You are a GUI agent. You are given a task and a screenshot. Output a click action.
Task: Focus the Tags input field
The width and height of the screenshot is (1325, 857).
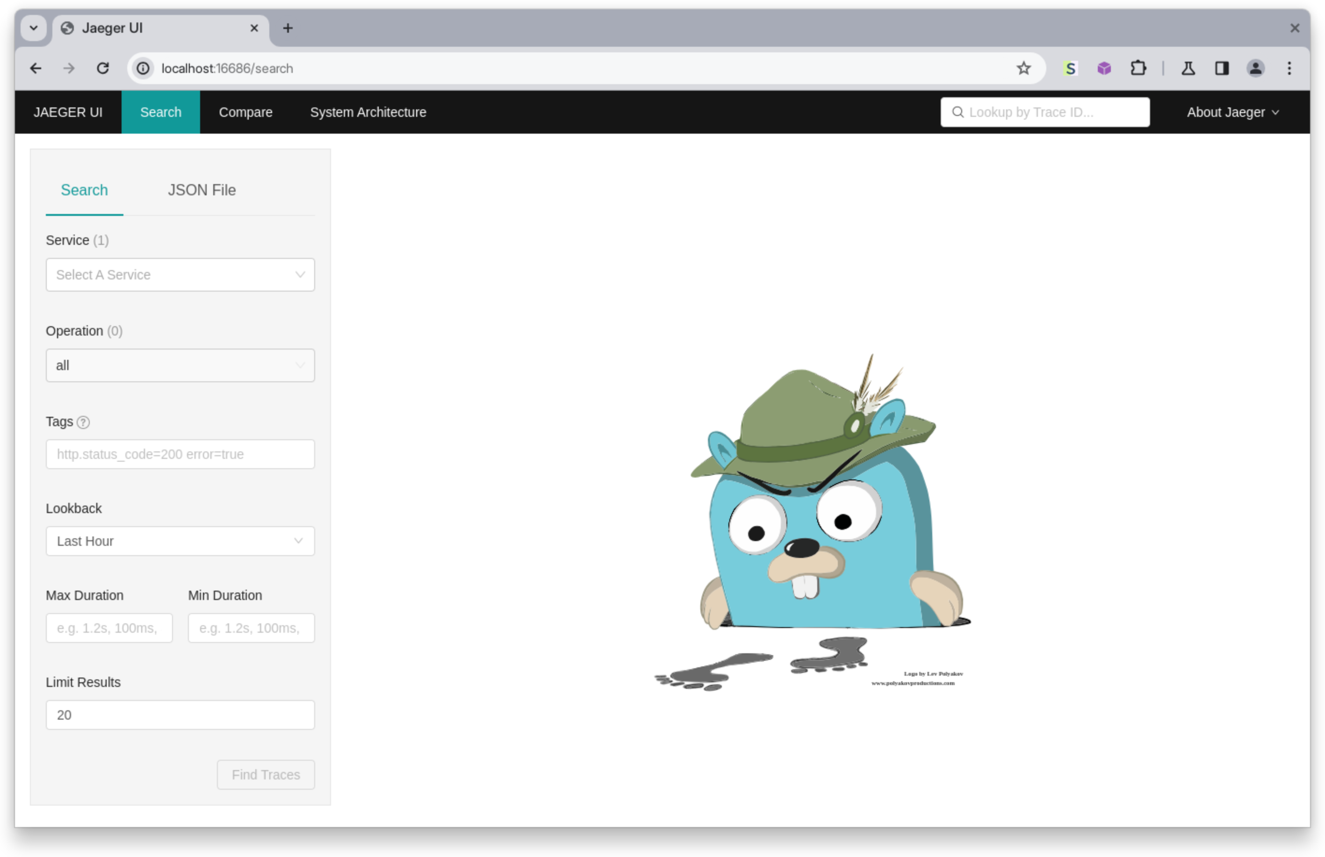[x=180, y=455]
